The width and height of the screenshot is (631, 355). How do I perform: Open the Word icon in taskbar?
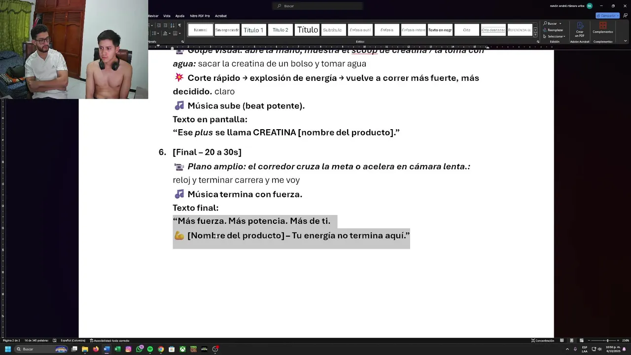(106, 349)
